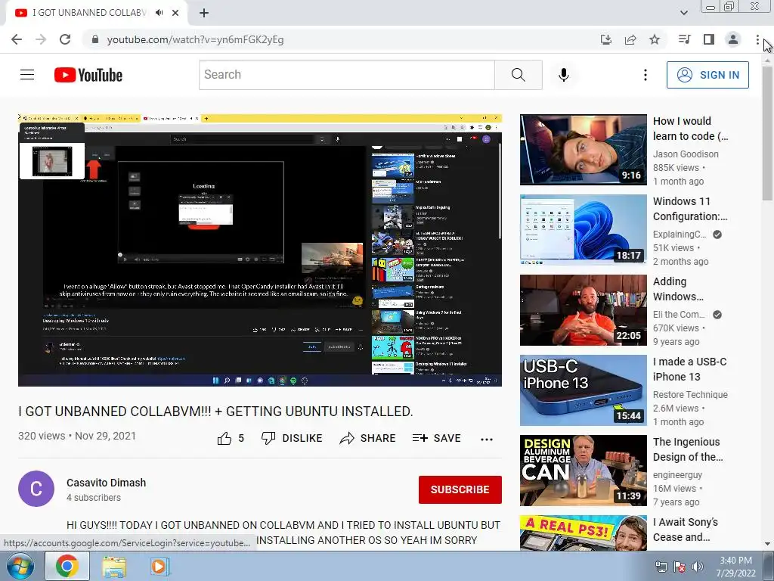Open Chrome profile avatar

[733, 39]
